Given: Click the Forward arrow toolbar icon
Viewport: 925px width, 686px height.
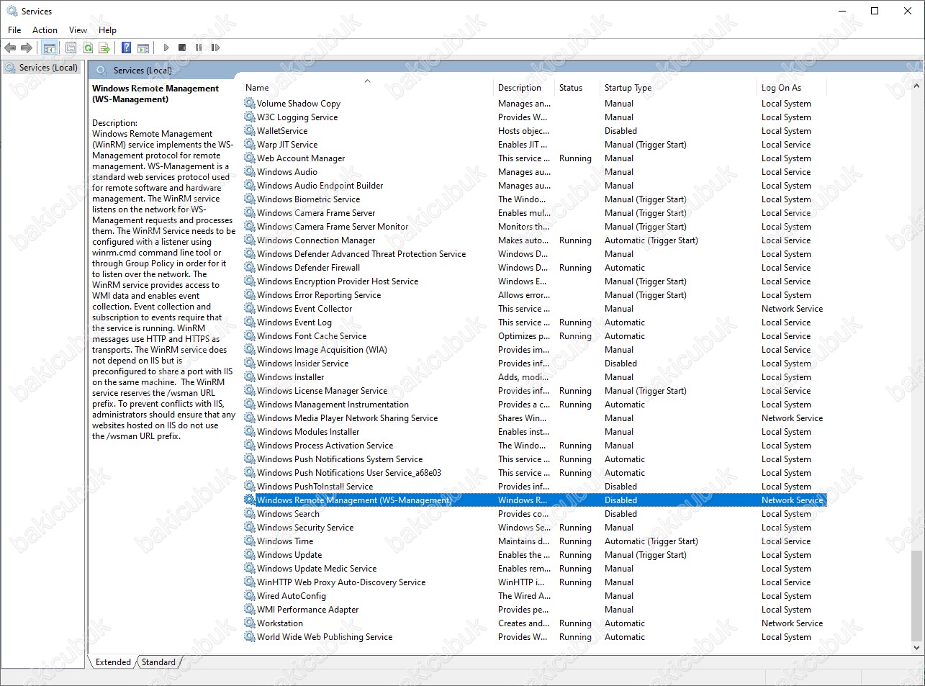Looking at the screenshot, I should pos(27,48).
